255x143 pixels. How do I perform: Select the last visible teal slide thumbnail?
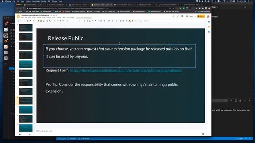pos(25,128)
